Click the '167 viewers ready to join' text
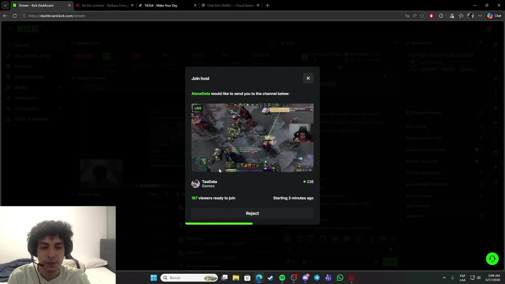The width and height of the screenshot is (505, 284). (213, 198)
